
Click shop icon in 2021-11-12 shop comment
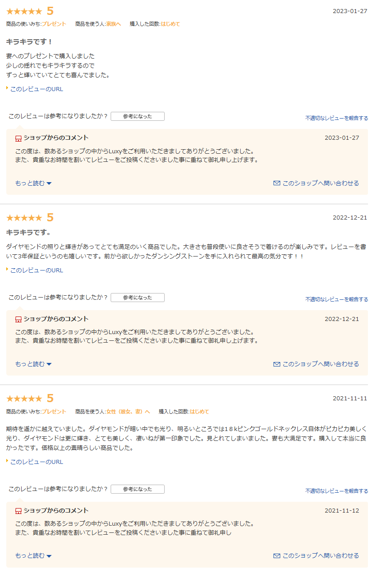(18, 511)
